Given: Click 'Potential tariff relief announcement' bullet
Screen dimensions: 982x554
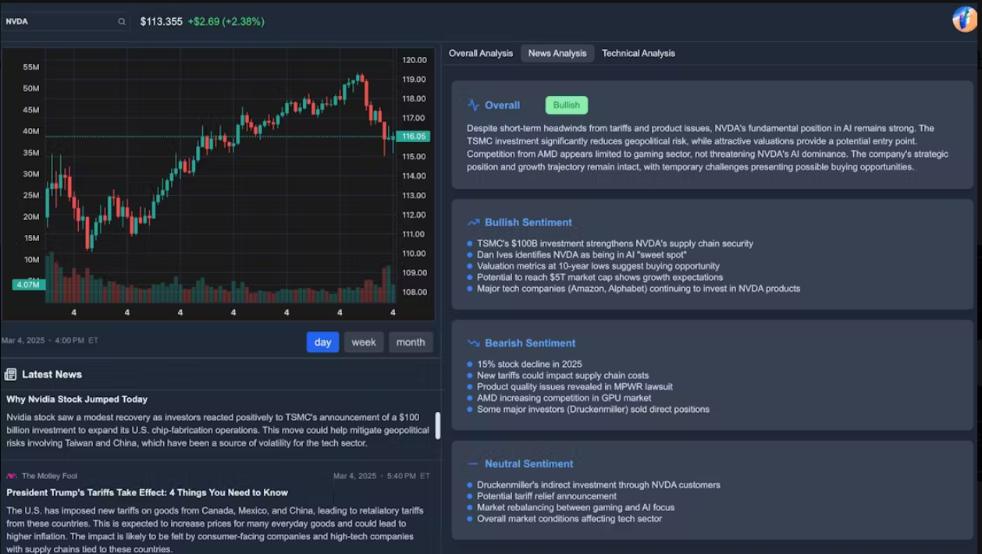Looking at the screenshot, I should (x=546, y=496).
